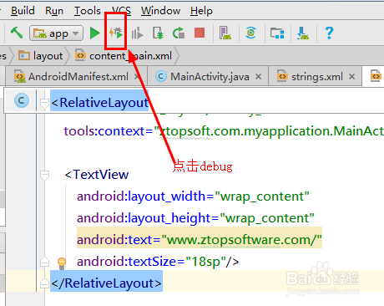Close the MainActivity.java tab
This screenshot has width=384, height=306.
pyautogui.click(x=259, y=76)
